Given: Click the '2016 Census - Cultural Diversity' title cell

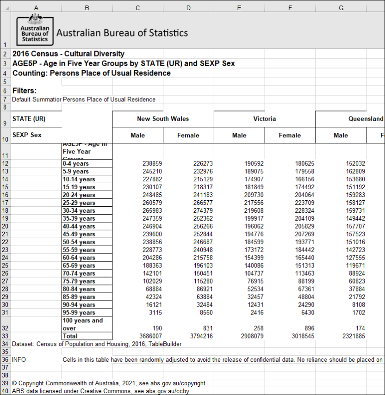Looking at the screenshot, I should pos(68,54).
